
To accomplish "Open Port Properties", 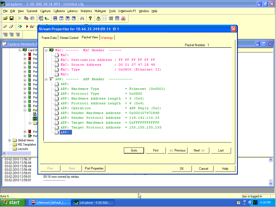I will [94, 168].
